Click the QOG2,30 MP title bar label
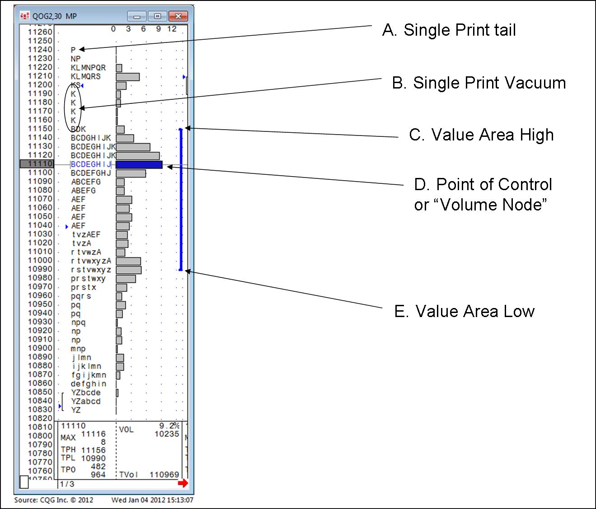Screen dimensions: 596x509 pyautogui.click(x=55, y=15)
